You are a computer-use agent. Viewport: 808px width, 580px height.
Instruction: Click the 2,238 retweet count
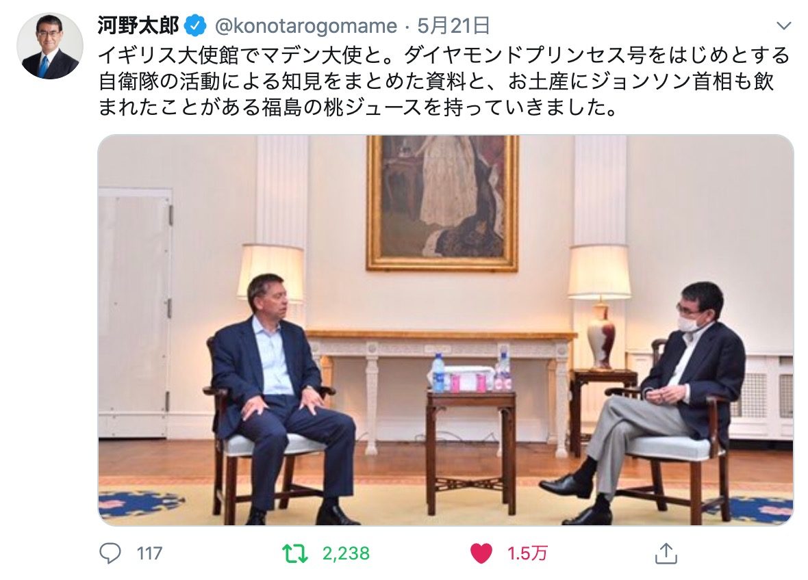tap(346, 554)
